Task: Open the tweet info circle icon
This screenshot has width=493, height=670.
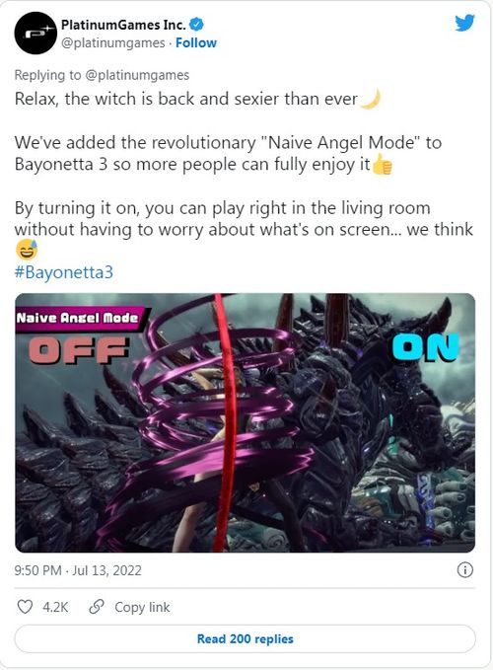Action: click(x=464, y=570)
